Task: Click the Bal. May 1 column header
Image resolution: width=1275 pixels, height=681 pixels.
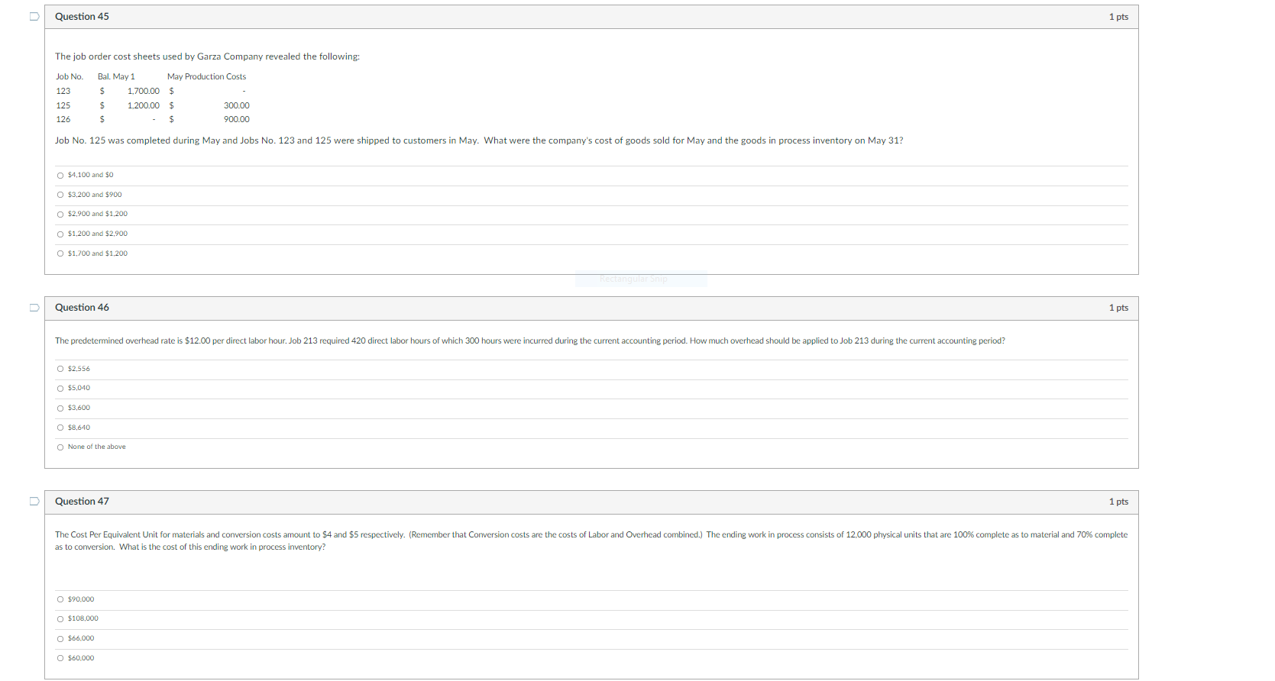Action: 116,76
